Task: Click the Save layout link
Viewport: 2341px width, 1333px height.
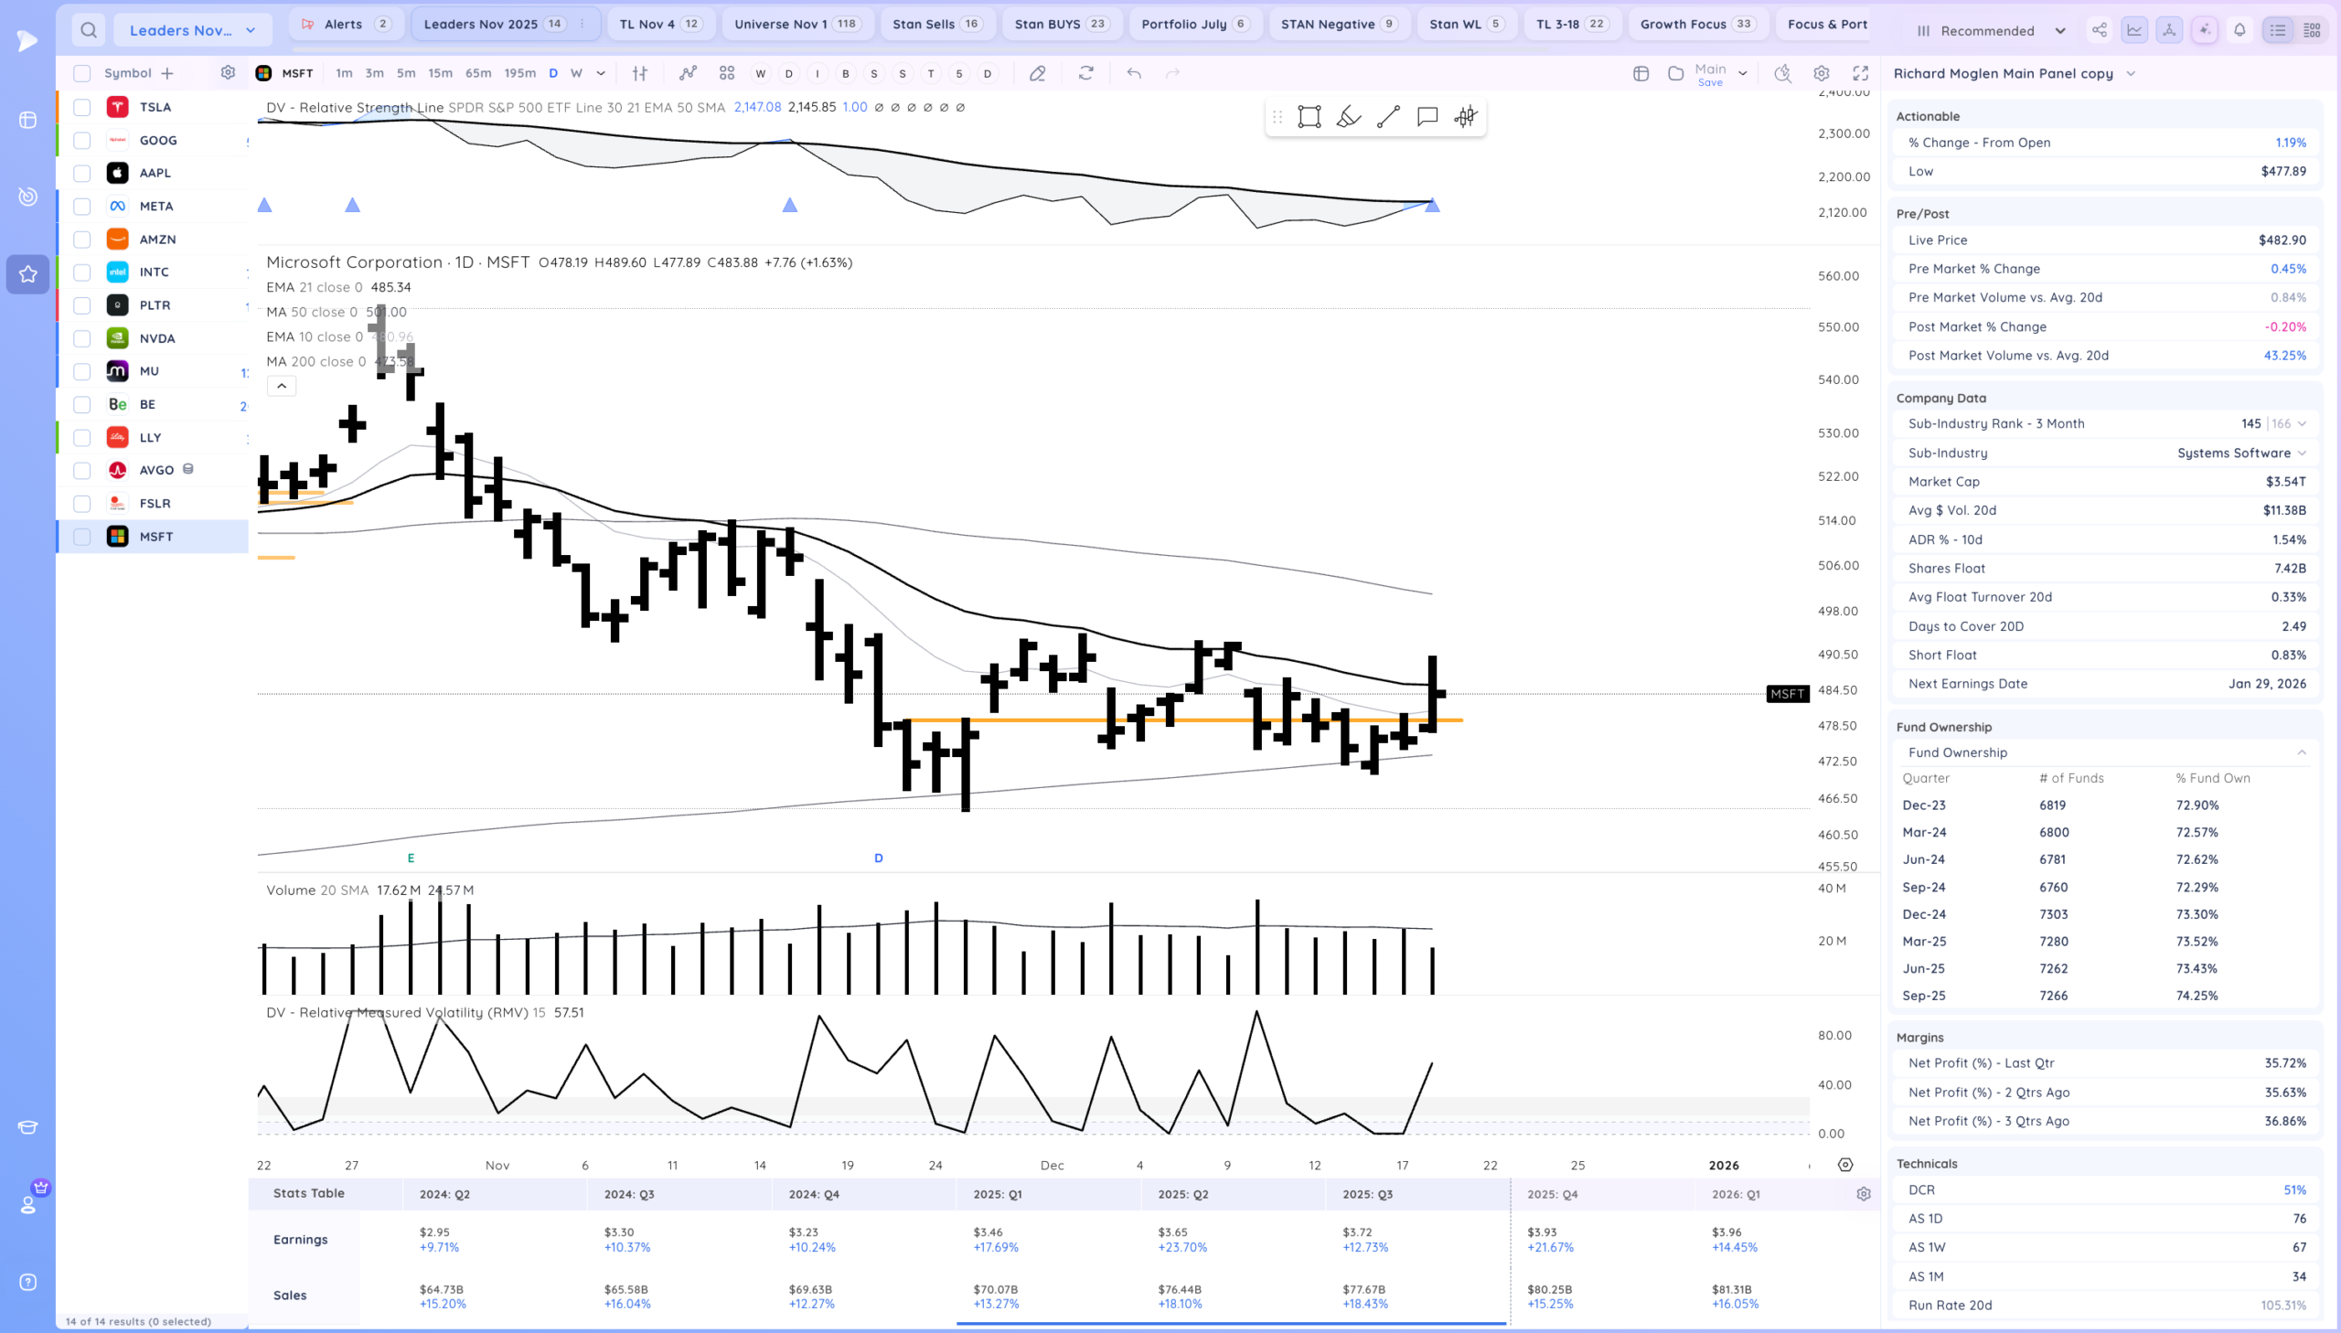Action: point(1709,82)
